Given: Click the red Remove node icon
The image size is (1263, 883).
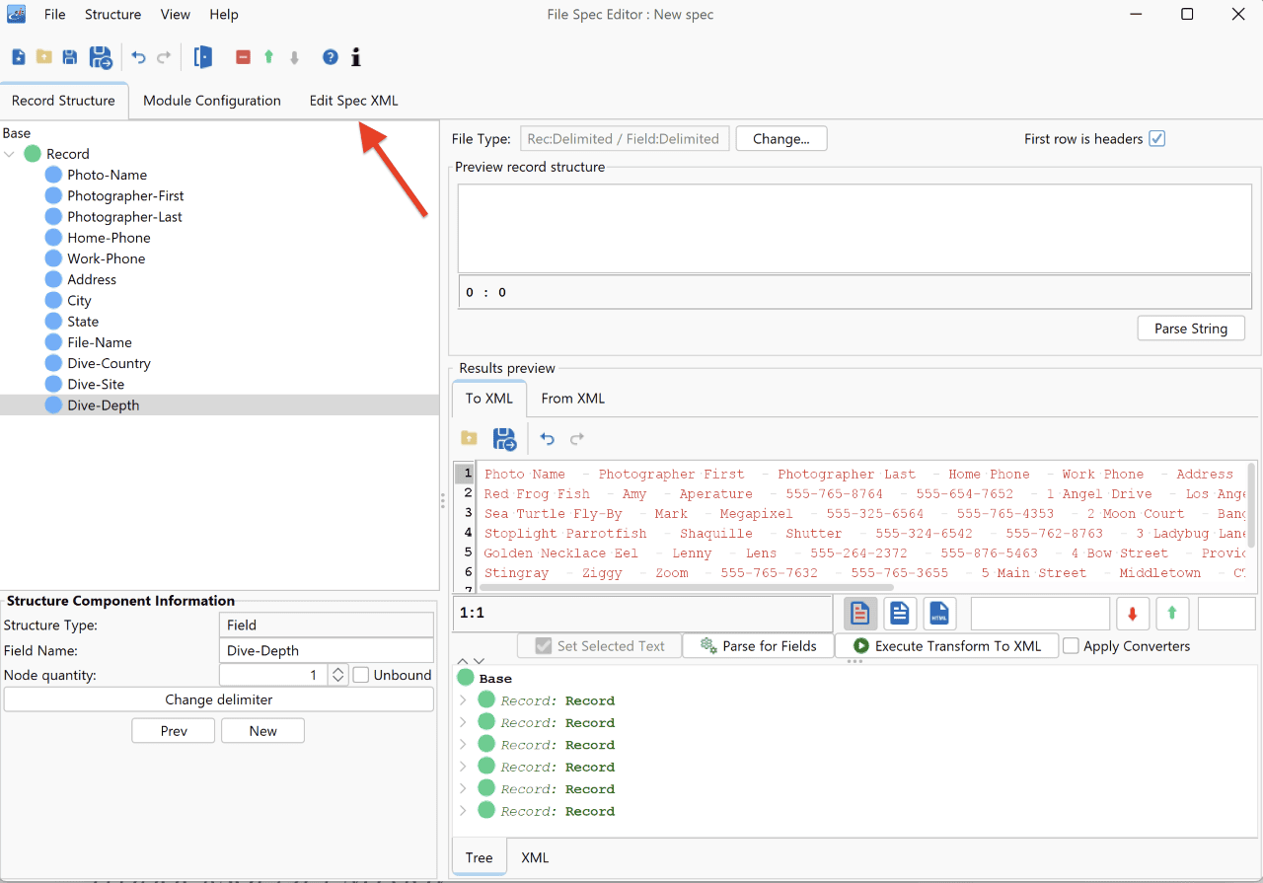Looking at the screenshot, I should [x=243, y=57].
